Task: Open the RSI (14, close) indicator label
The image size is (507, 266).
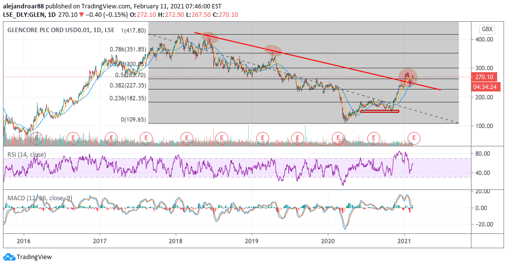Action: point(27,155)
